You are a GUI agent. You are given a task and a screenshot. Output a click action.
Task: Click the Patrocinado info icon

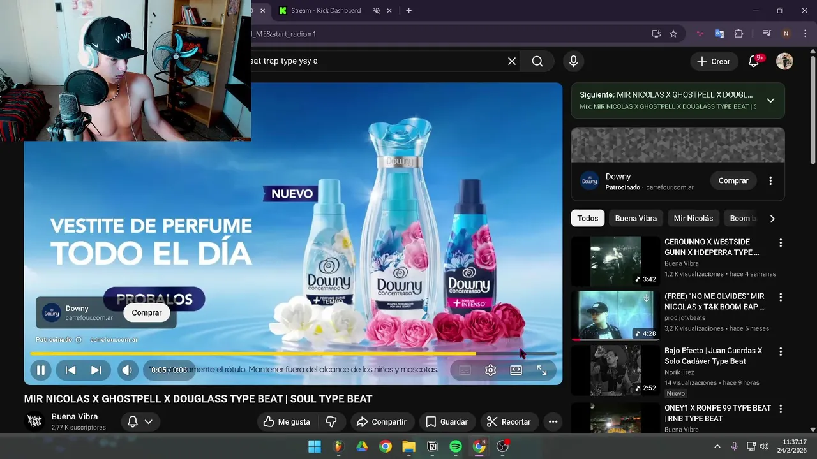coord(79,340)
